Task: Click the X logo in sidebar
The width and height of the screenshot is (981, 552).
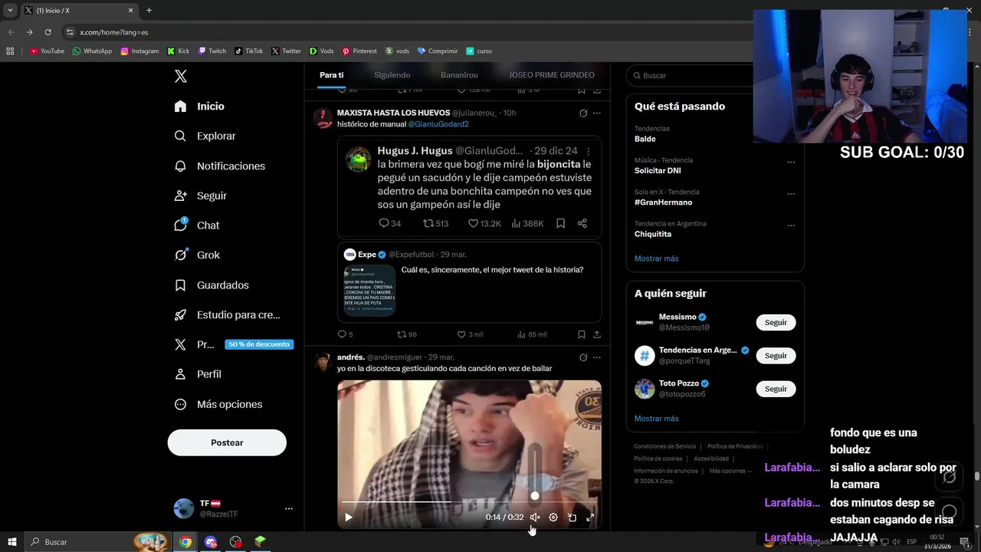Action: pyautogui.click(x=181, y=76)
